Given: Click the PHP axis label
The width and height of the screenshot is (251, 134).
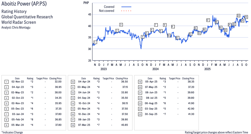Looking at the screenshot, I should 86,3.
